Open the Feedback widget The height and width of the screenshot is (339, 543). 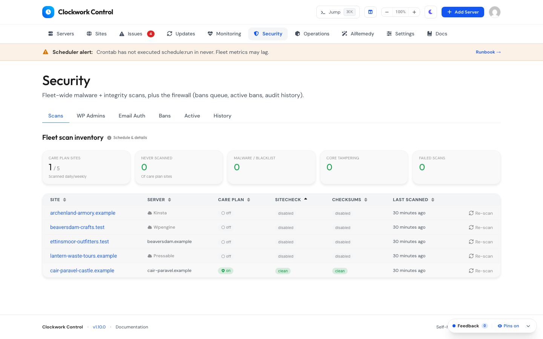point(470,326)
